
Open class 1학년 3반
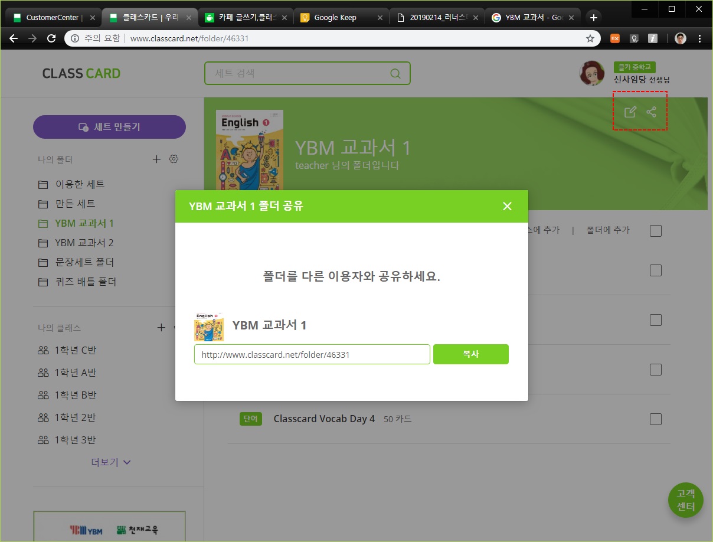[75, 440]
